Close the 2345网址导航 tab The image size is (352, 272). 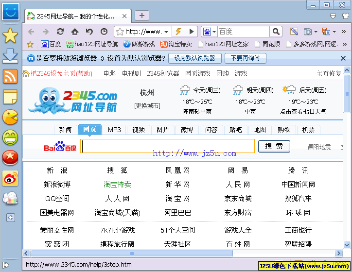pyautogui.click(x=124, y=16)
